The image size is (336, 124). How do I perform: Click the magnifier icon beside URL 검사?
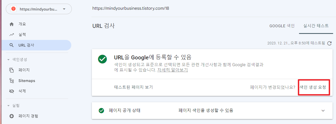pos(12,45)
